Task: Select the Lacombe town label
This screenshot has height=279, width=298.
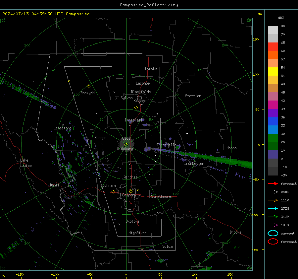Action: coord(143,83)
